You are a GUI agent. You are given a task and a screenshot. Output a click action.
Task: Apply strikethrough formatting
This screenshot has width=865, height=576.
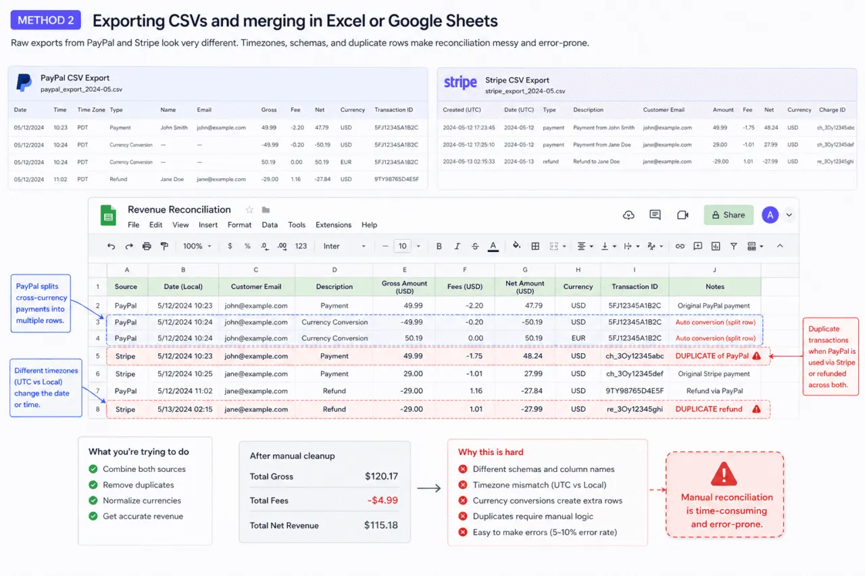(x=475, y=246)
